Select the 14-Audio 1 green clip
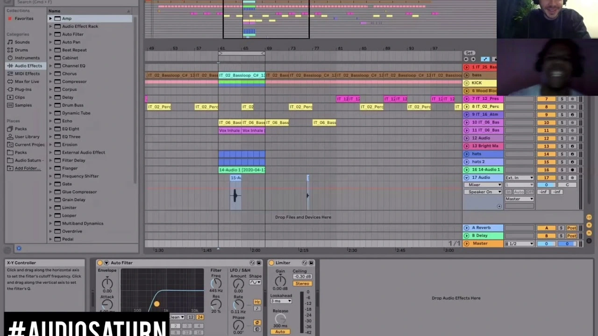Screen dimensions: 598x336 point(242,170)
